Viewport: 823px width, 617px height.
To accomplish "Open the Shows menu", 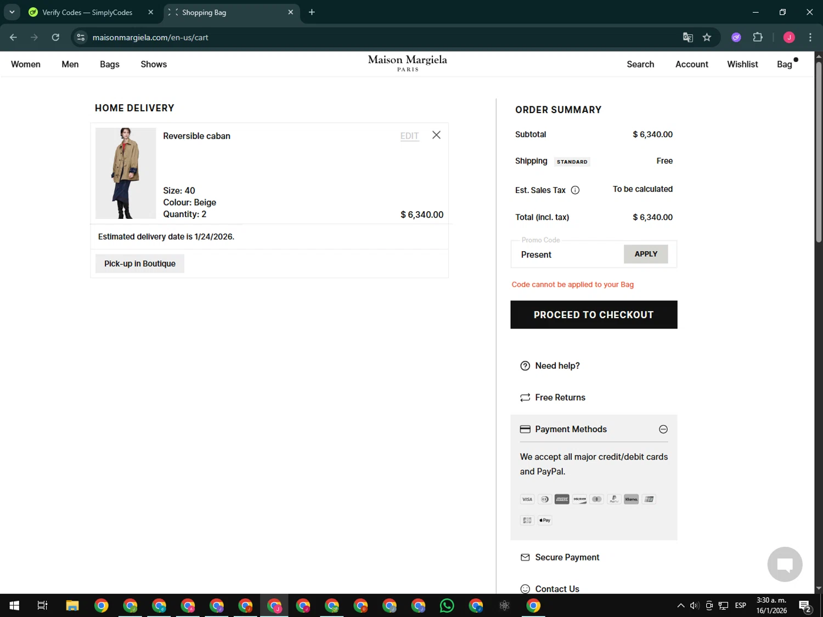I will (154, 64).
